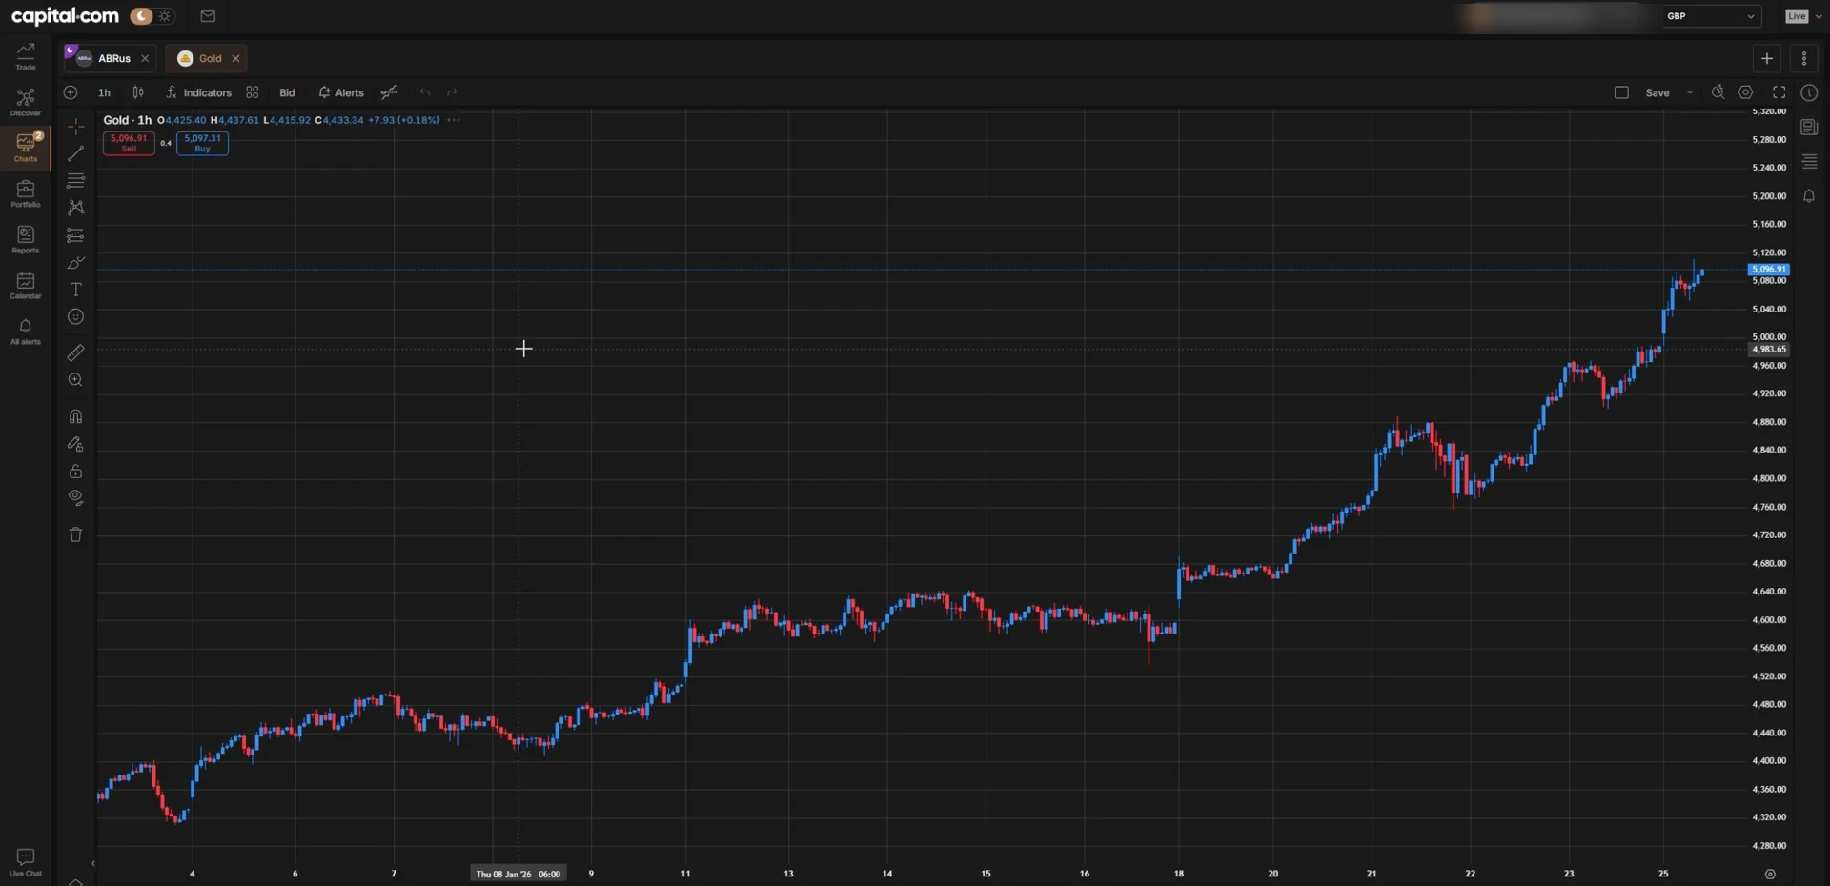Switch the Bid price setting
This screenshot has height=886, width=1830.
287,92
